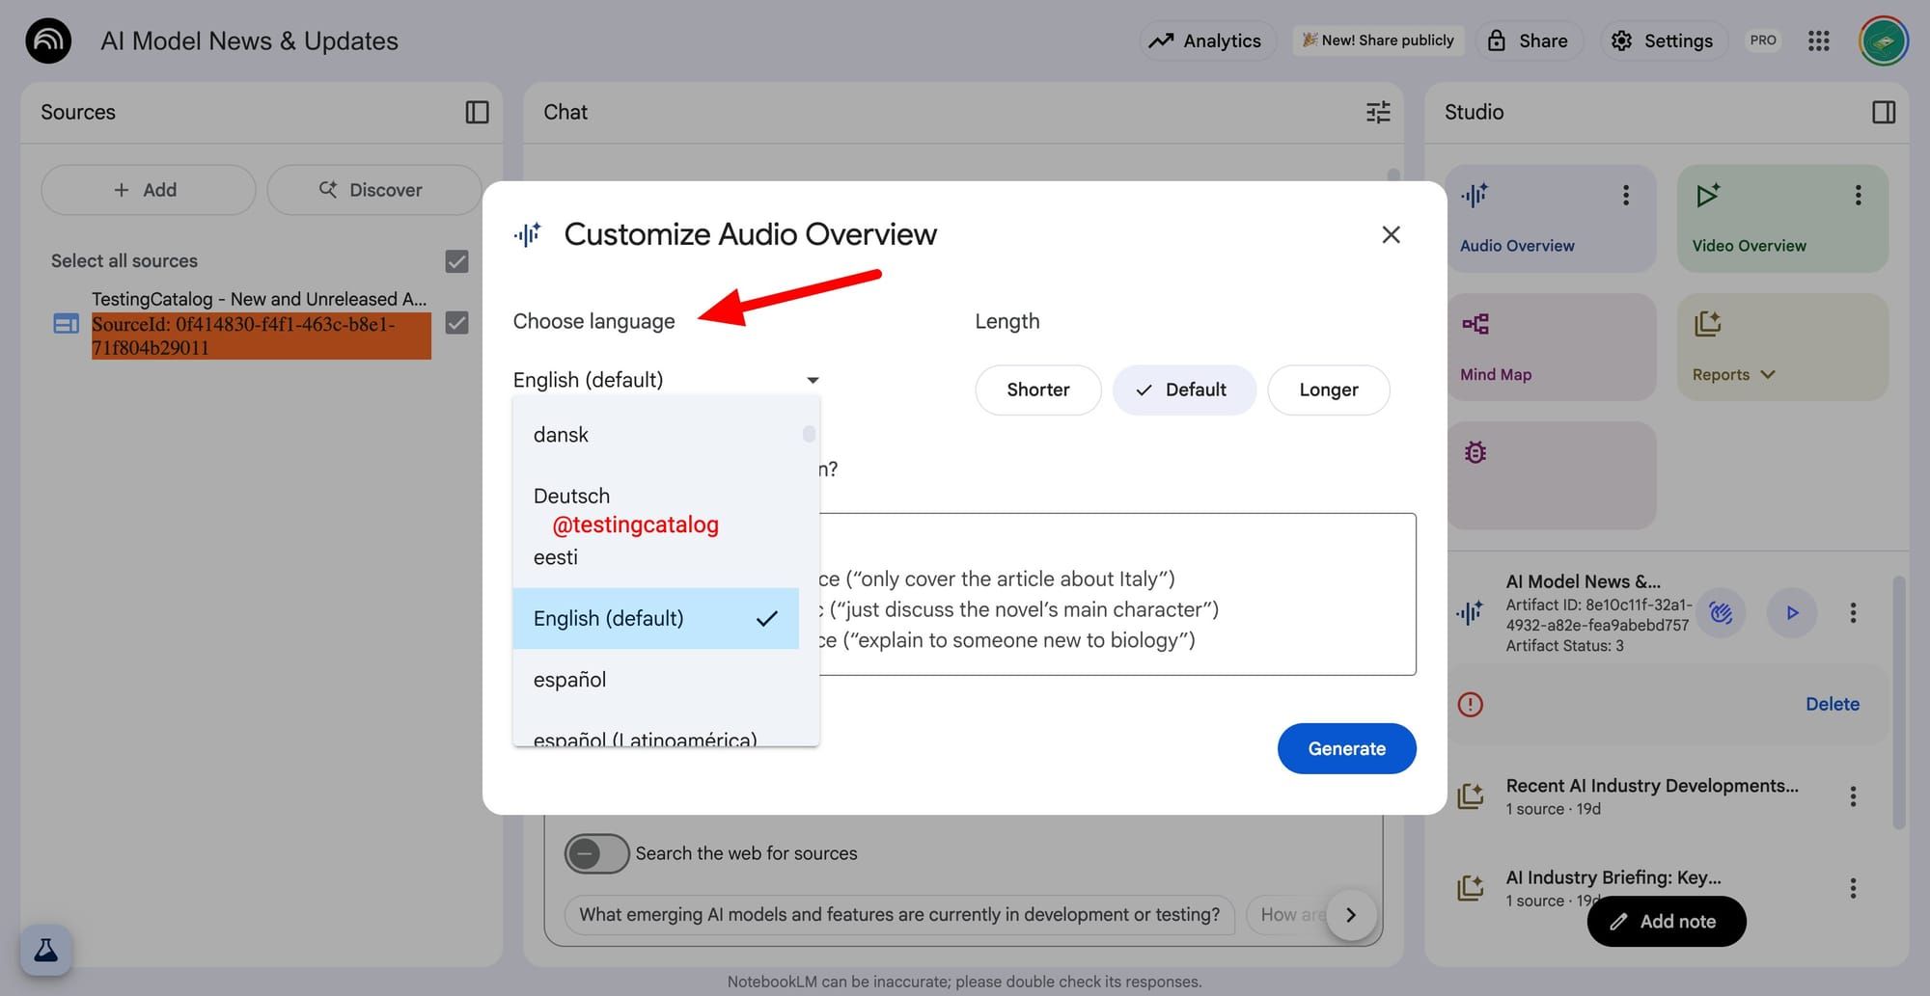Screen dimensions: 1930x996
Task: Open Recent AI Industry Developments report
Action: (1651, 796)
